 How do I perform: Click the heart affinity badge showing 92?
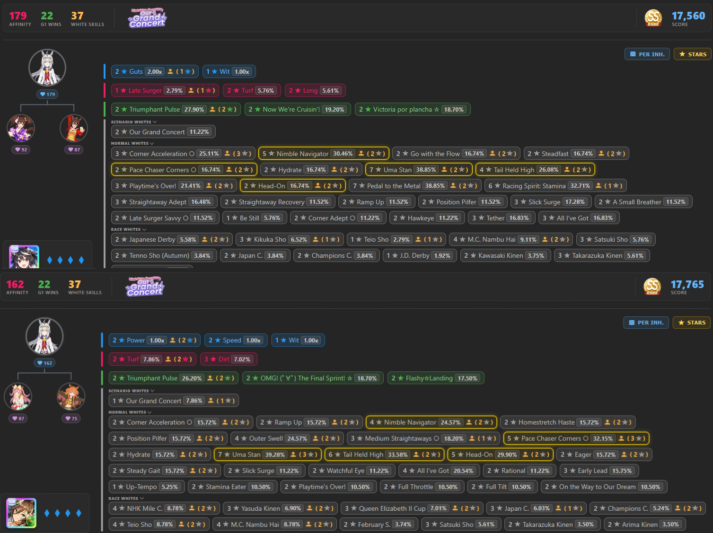[x=21, y=149]
